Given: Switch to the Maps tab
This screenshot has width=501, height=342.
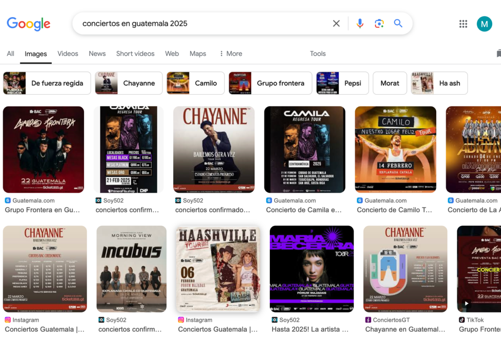Looking at the screenshot, I should (x=198, y=53).
